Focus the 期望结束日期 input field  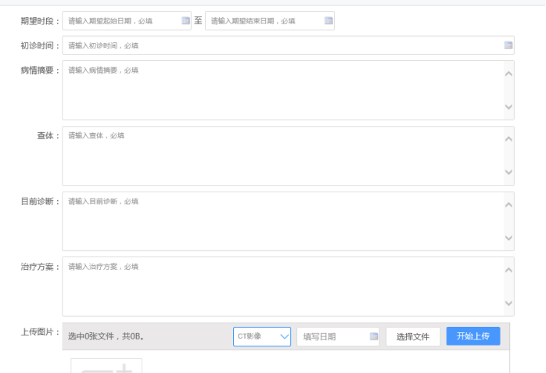coord(263,21)
